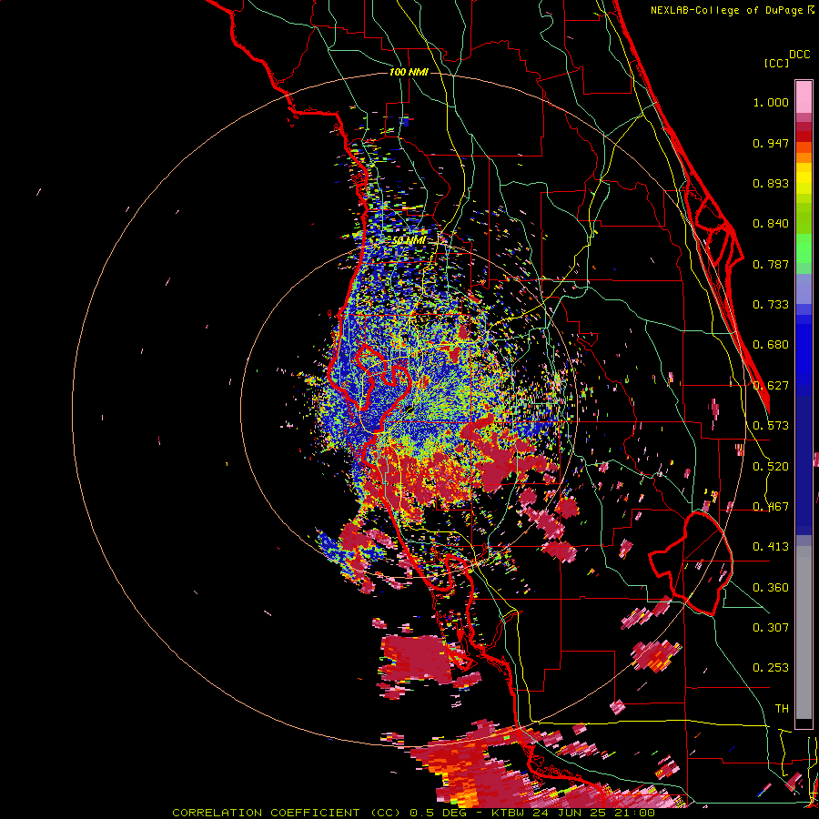Click the 21:00 time in the caption
The height and width of the screenshot is (819, 819).
point(633,813)
